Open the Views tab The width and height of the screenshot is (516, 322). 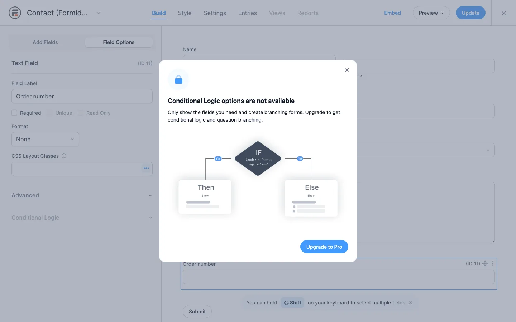(x=277, y=13)
